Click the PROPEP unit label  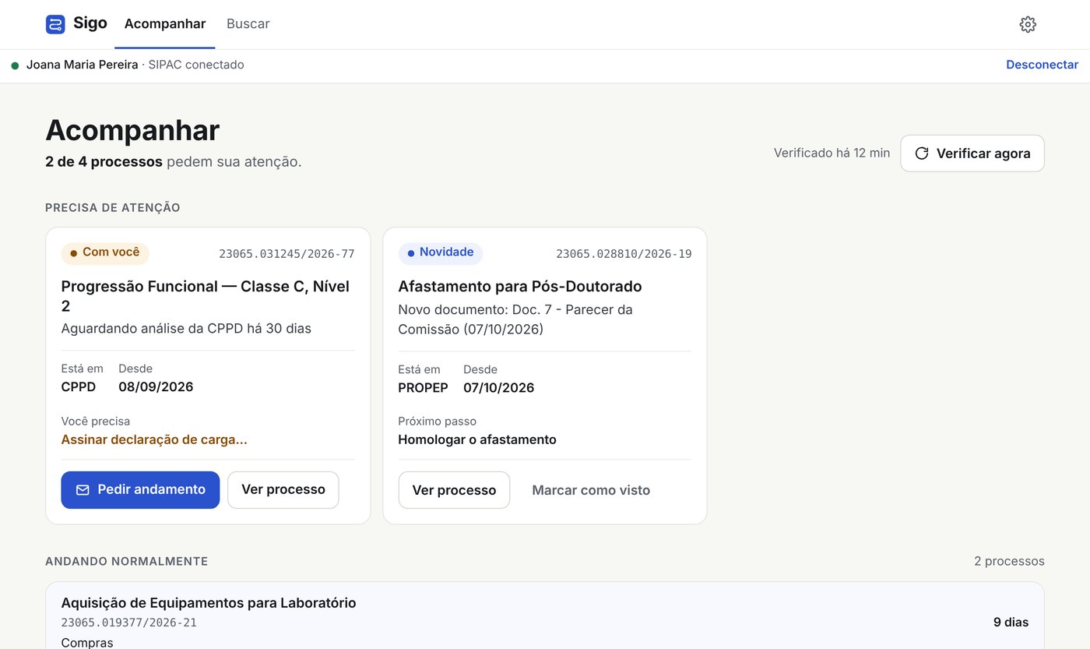tap(424, 388)
